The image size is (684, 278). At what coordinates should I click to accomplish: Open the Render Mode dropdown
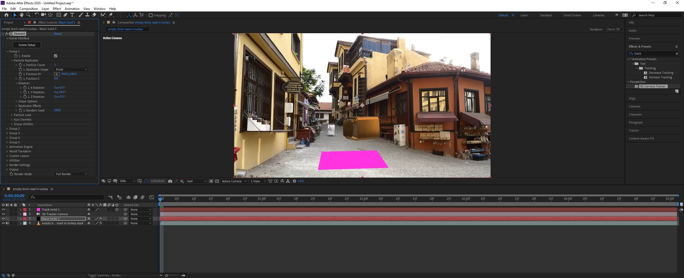click(x=71, y=174)
